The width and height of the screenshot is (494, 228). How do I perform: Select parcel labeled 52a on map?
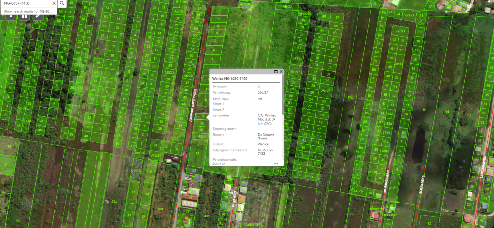pos(114,201)
